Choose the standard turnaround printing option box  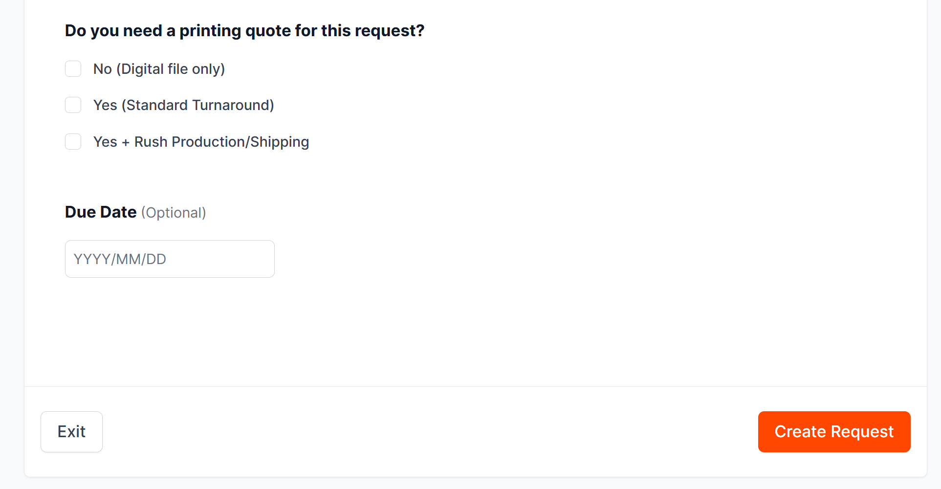73,105
